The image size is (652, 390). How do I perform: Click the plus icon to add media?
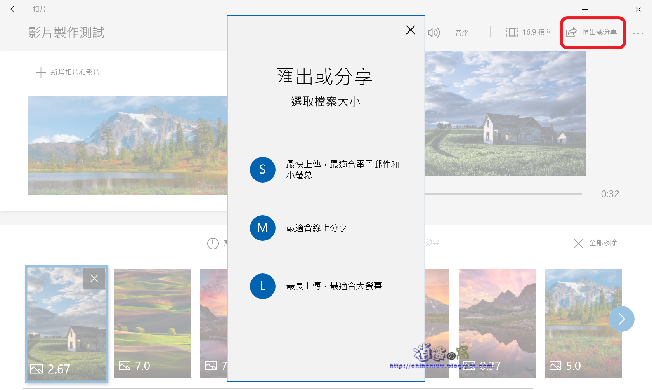[41, 72]
